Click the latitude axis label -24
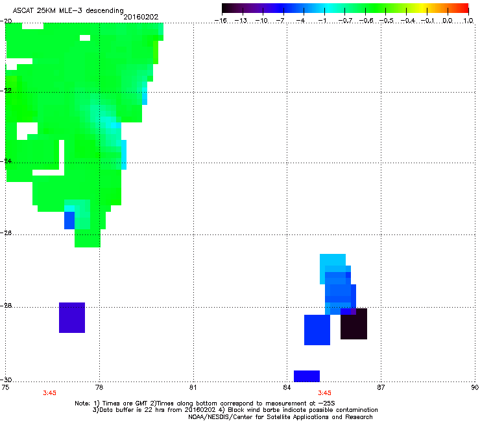The height and width of the screenshot is (421, 480). click(x=6, y=161)
